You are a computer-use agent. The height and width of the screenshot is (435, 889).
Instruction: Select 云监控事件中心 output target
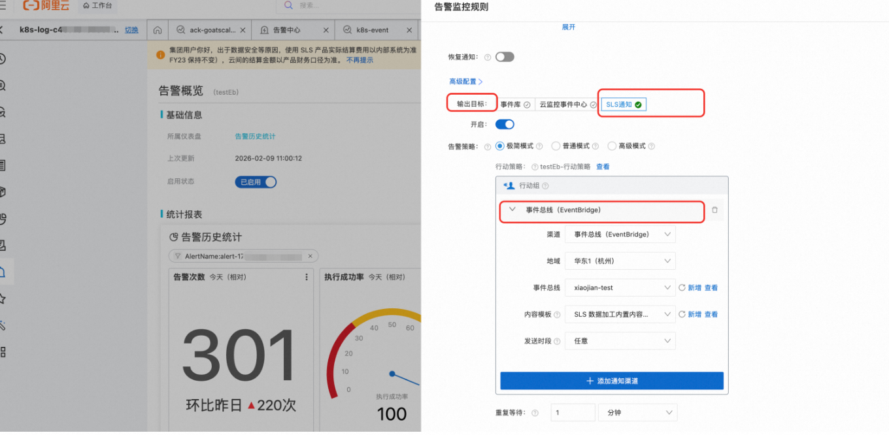pos(567,105)
